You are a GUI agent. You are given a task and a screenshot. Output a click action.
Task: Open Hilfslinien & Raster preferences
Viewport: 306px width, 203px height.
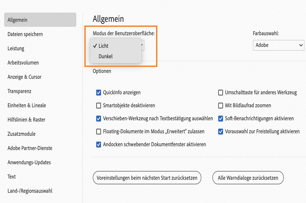tap(27, 120)
